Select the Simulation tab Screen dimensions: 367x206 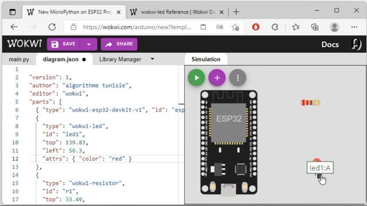[x=206, y=60]
